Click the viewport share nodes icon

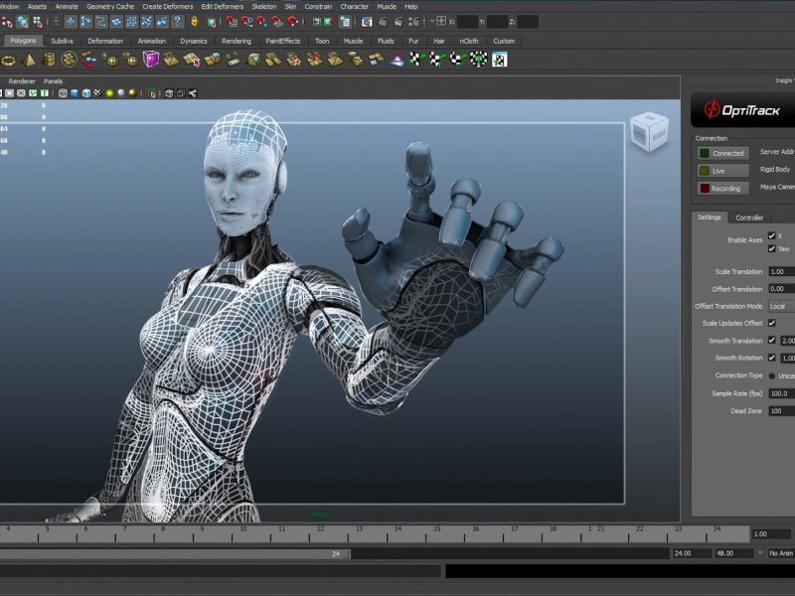tap(193, 93)
